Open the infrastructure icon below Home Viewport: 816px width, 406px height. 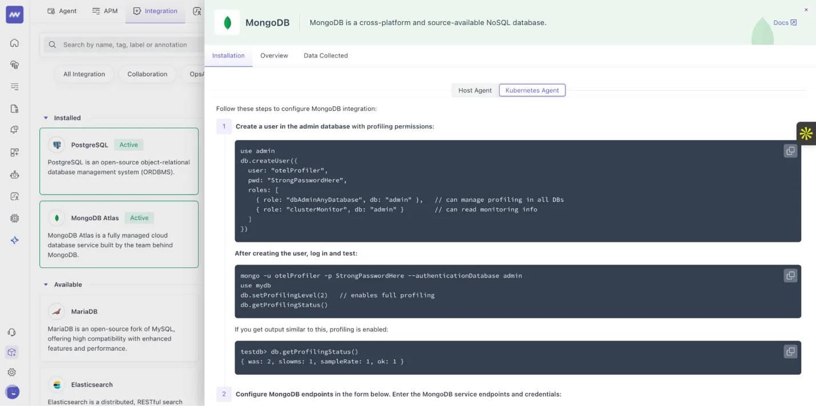(14, 65)
